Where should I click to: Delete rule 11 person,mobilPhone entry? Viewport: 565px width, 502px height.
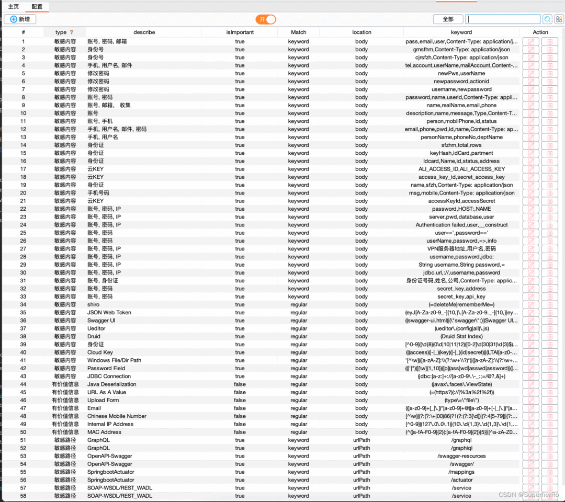point(550,121)
